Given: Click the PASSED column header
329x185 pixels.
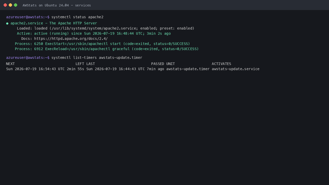Looking at the screenshot, I should coord(158,64).
